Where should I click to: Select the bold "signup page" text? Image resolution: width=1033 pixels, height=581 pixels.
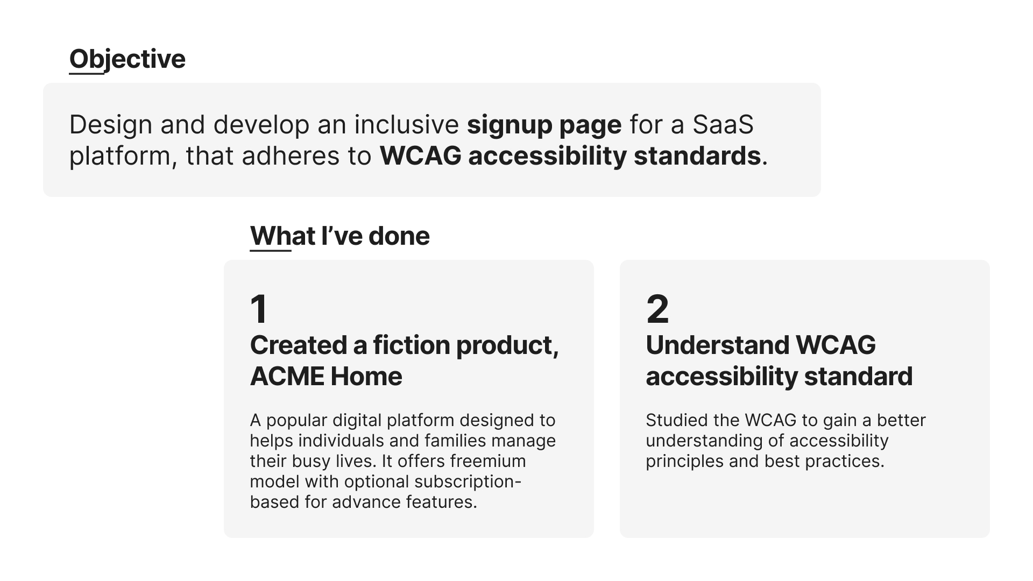[x=544, y=125]
